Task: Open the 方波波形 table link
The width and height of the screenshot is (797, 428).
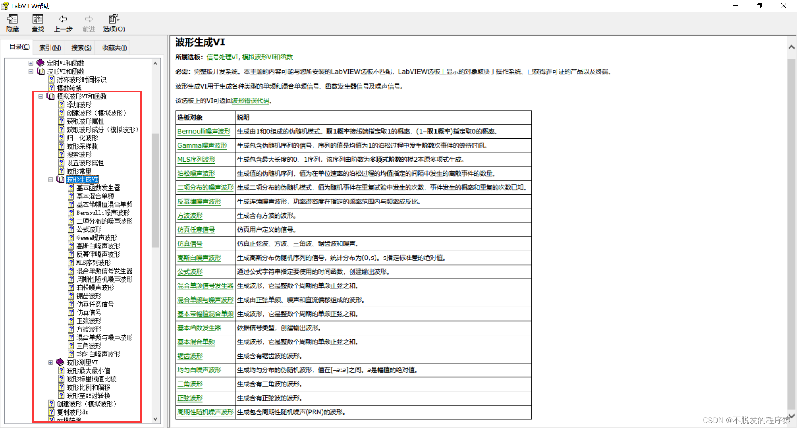Action: point(190,216)
